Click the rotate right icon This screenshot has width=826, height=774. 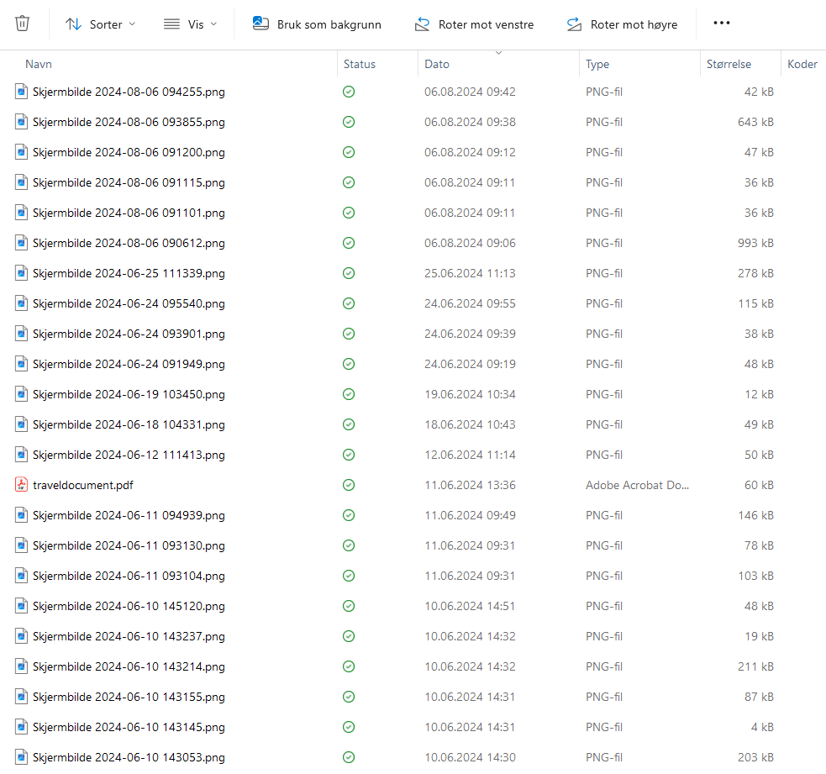(x=574, y=24)
